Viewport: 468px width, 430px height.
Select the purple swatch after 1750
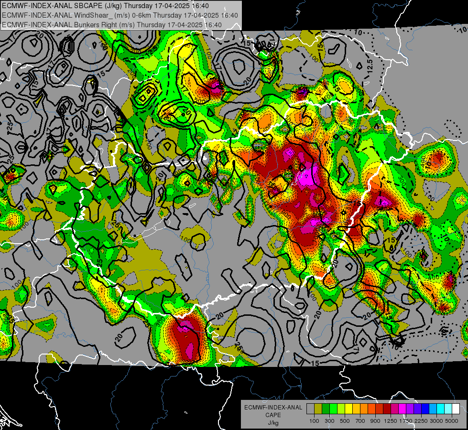pos(410,408)
